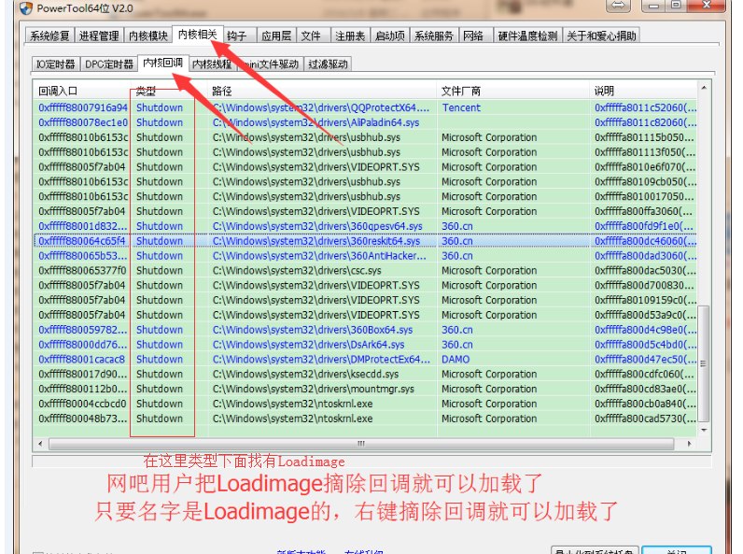Select the IO定时器 sub-tab
The height and width of the screenshot is (554, 743).
tap(55, 64)
